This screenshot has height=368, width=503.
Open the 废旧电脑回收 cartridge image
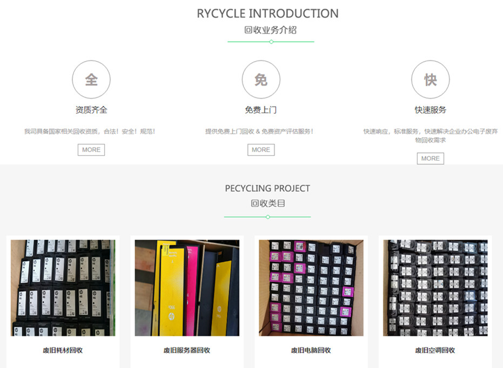311,288
